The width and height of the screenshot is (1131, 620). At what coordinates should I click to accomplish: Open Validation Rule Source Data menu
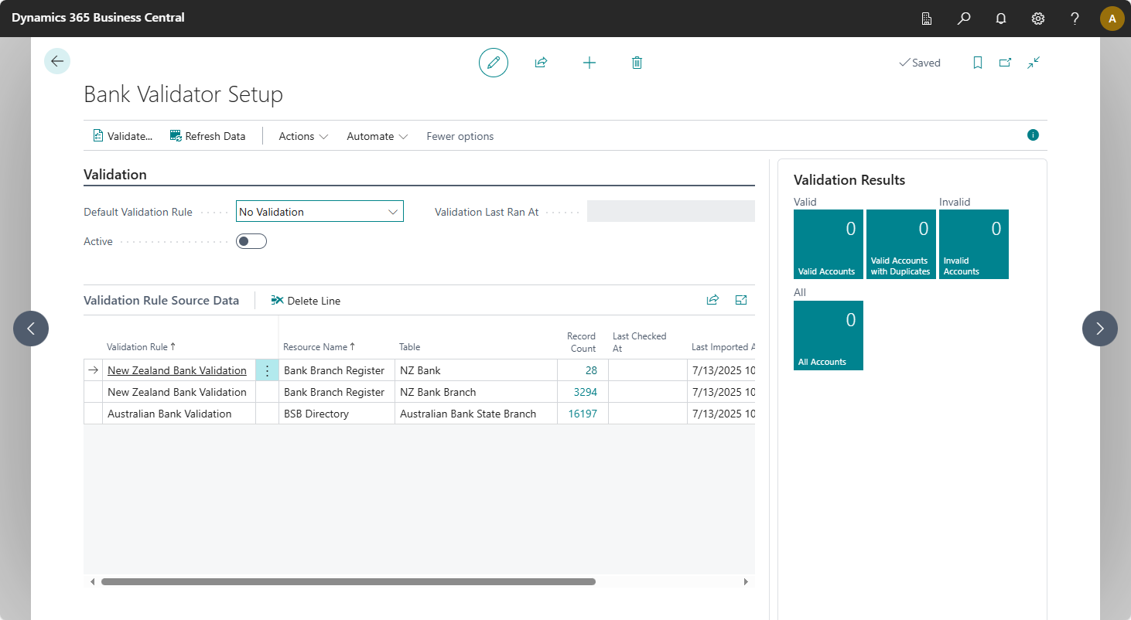tap(161, 300)
